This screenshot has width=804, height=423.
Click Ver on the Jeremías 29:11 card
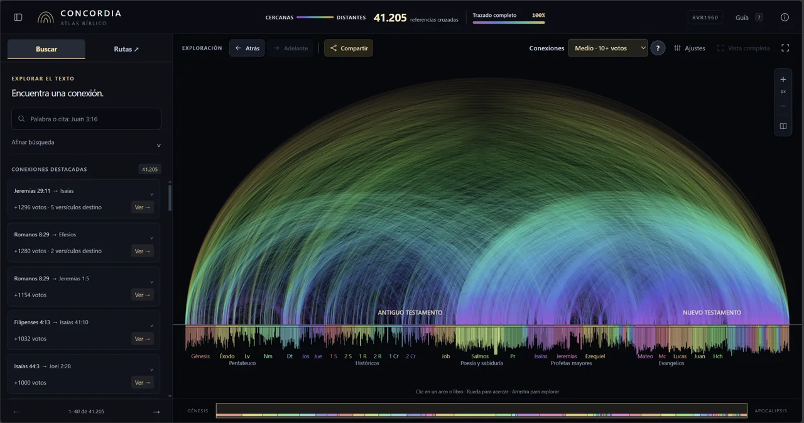143,207
